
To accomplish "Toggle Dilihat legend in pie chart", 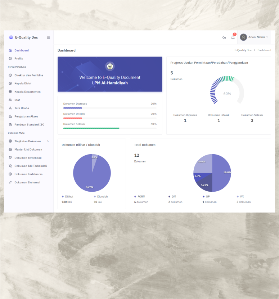I will coord(67,197).
